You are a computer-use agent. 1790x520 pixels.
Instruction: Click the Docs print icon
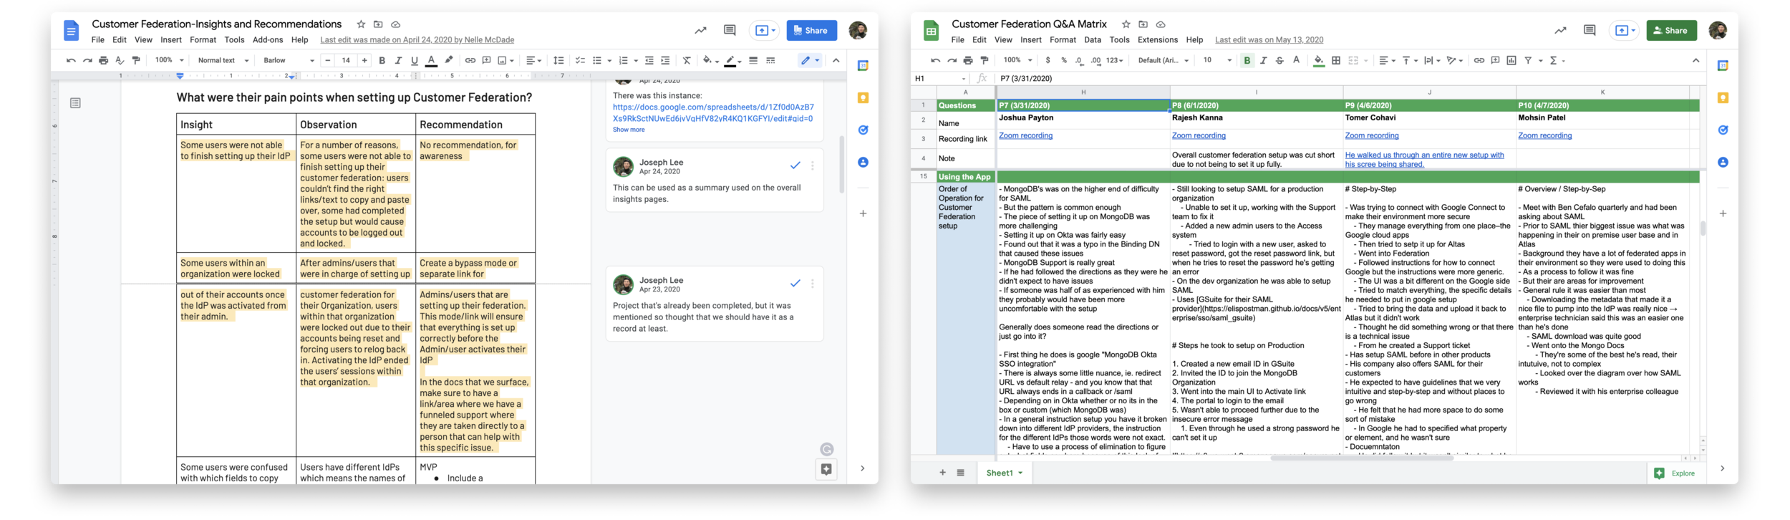(x=103, y=60)
